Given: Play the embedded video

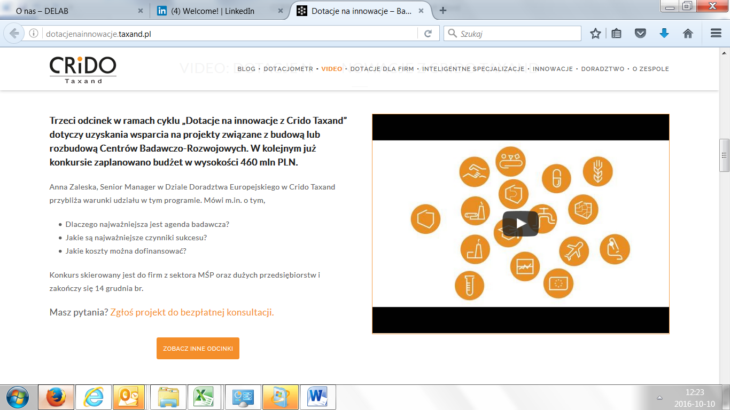Looking at the screenshot, I should click(x=520, y=224).
